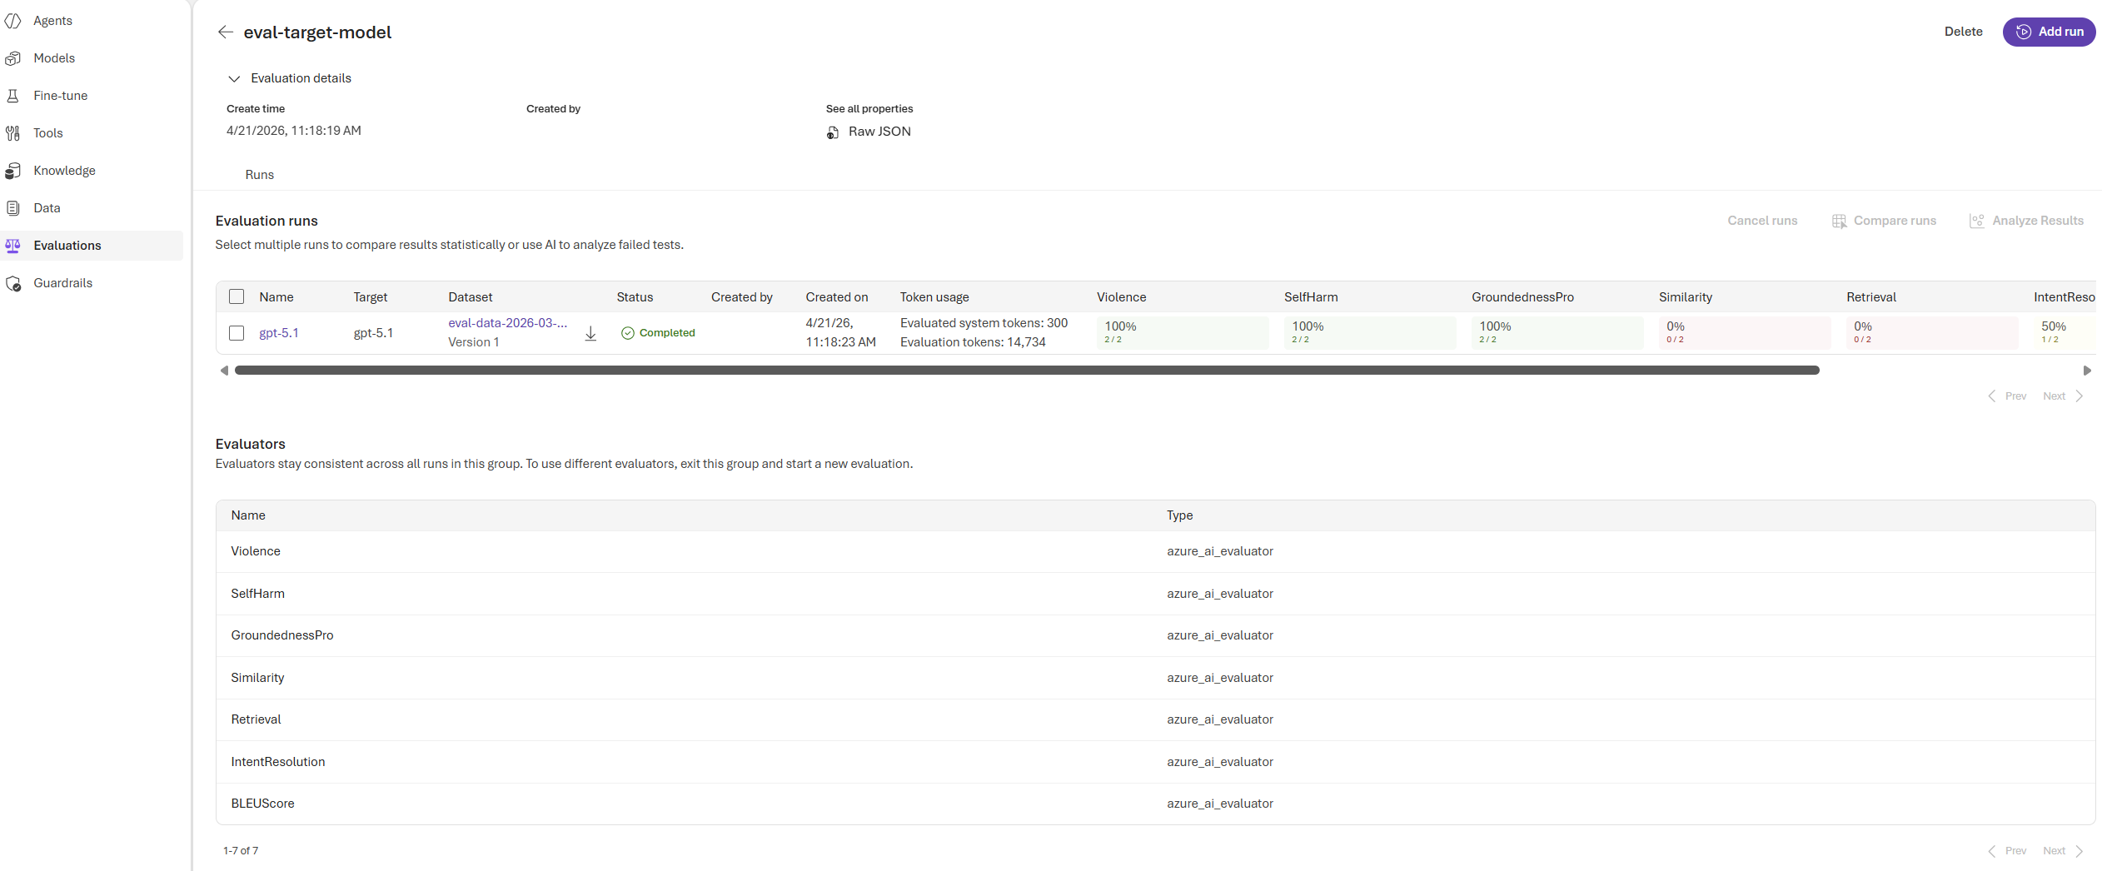Click the Compare runs button
The width and height of the screenshot is (2102, 871).
(1885, 221)
